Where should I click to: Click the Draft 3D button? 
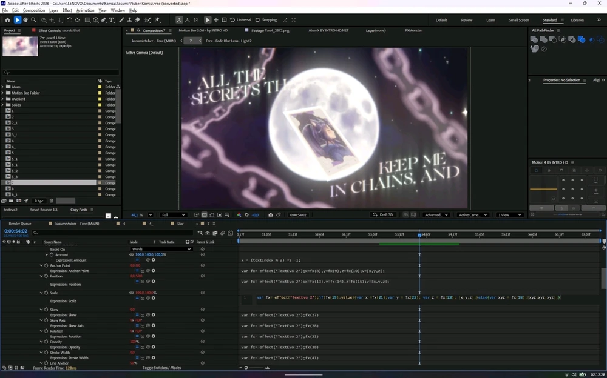pyautogui.click(x=382, y=215)
